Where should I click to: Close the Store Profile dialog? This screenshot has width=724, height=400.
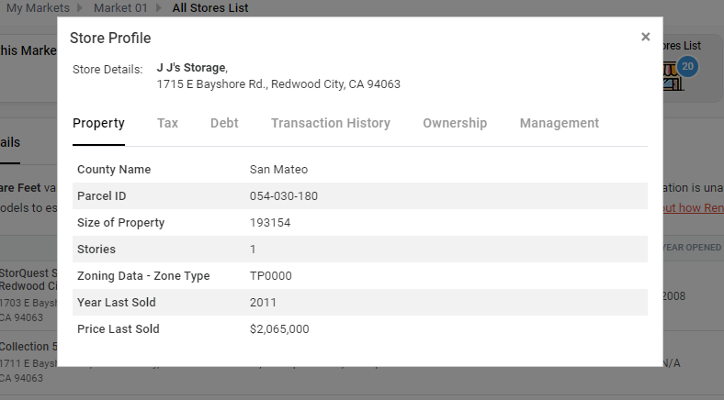pos(646,37)
